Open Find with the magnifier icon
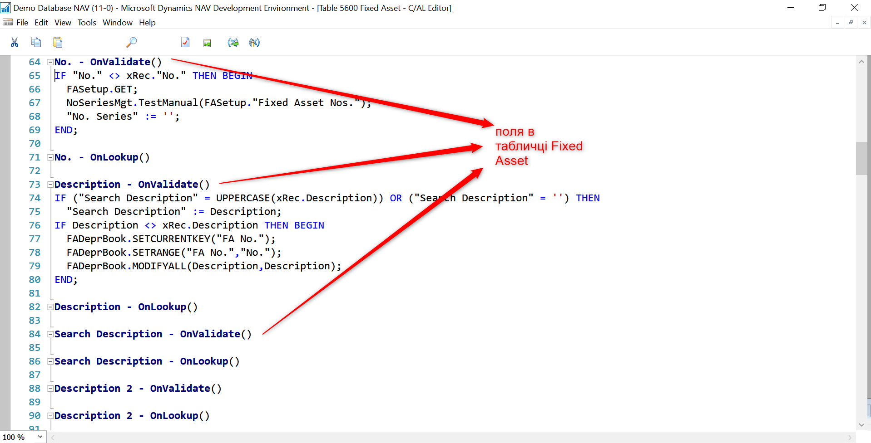 pyautogui.click(x=131, y=43)
